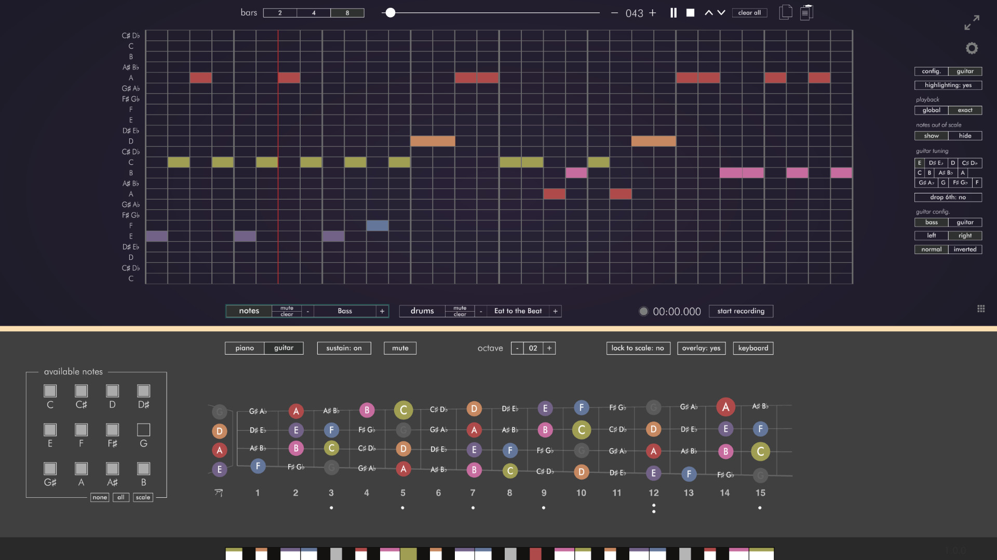
Task: Click the paste pattern icon
Action: point(806,12)
